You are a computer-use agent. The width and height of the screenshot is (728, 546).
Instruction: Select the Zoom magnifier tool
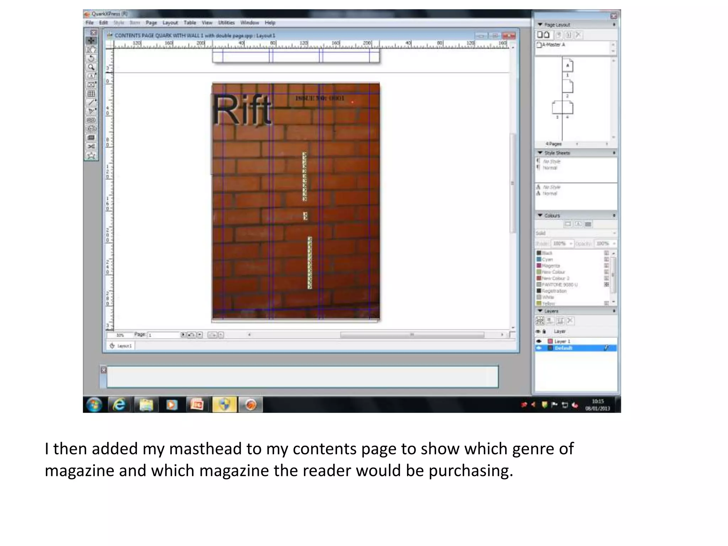tap(91, 67)
